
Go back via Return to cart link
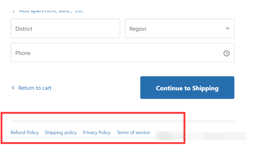35,88
